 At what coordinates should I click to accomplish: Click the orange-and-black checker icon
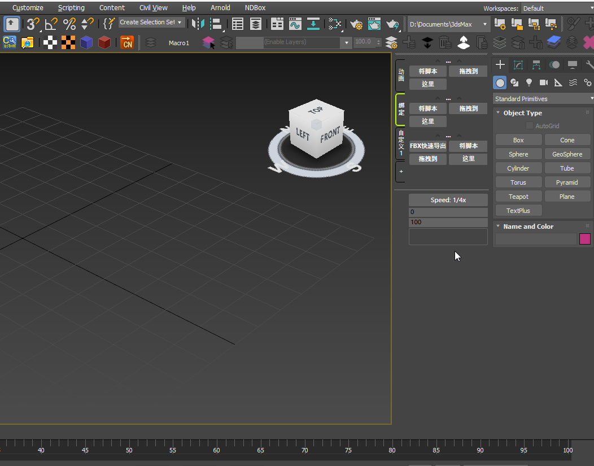(68, 42)
